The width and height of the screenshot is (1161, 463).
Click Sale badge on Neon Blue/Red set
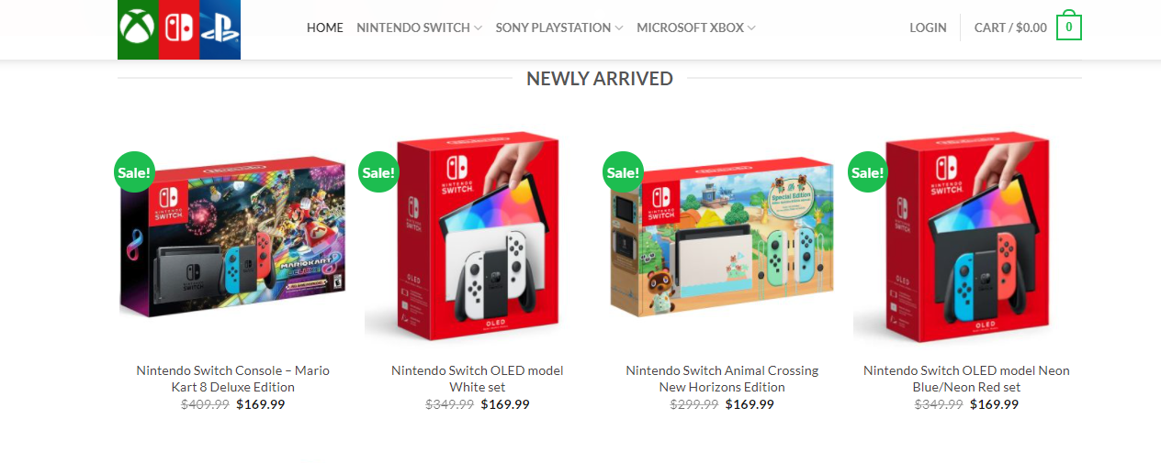(x=867, y=171)
